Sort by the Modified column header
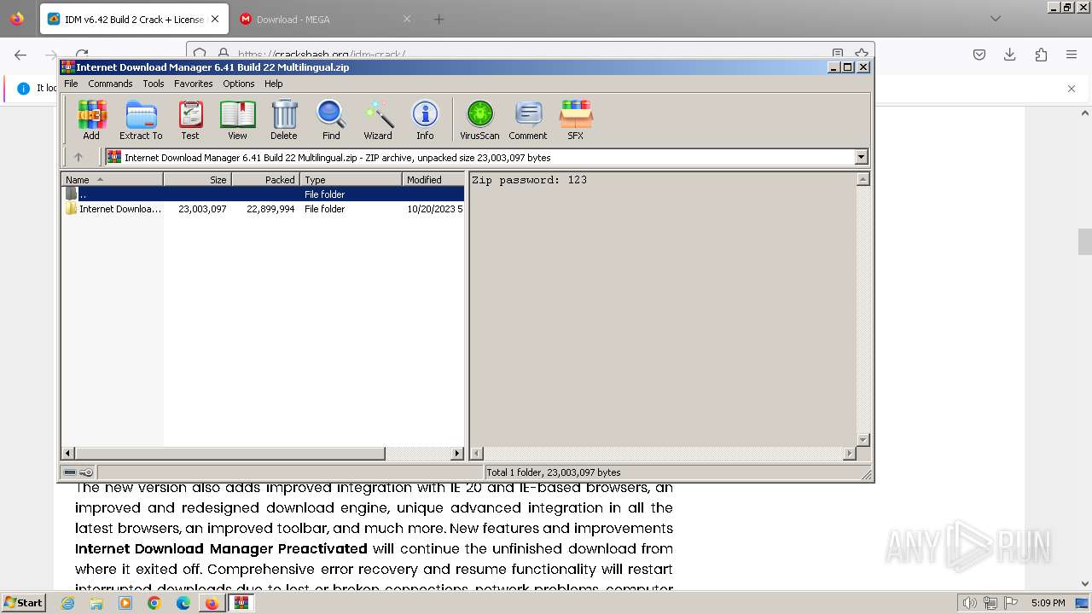1092x614 pixels. coord(433,179)
